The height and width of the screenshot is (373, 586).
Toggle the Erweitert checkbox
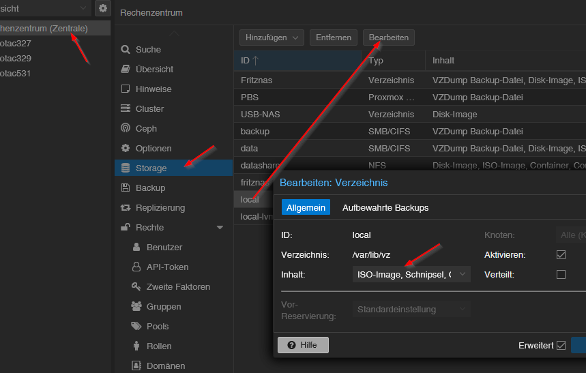click(x=561, y=346)
